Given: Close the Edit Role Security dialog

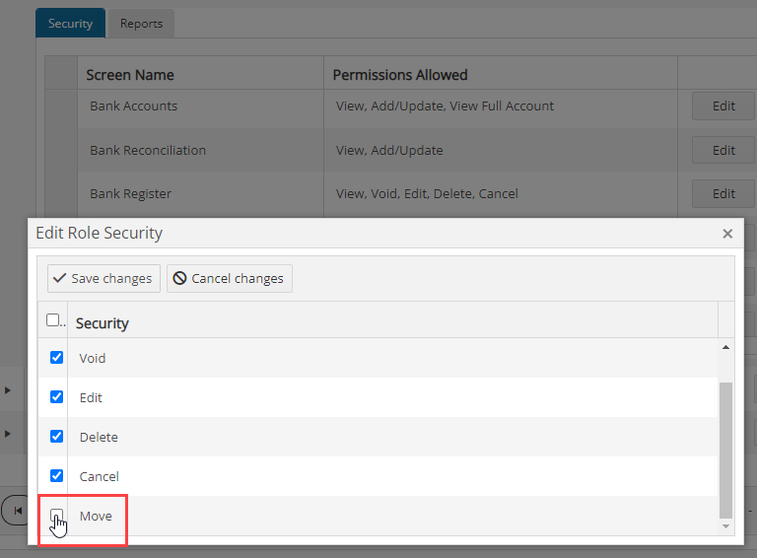Looking at the screenshot, I should 727,234.
